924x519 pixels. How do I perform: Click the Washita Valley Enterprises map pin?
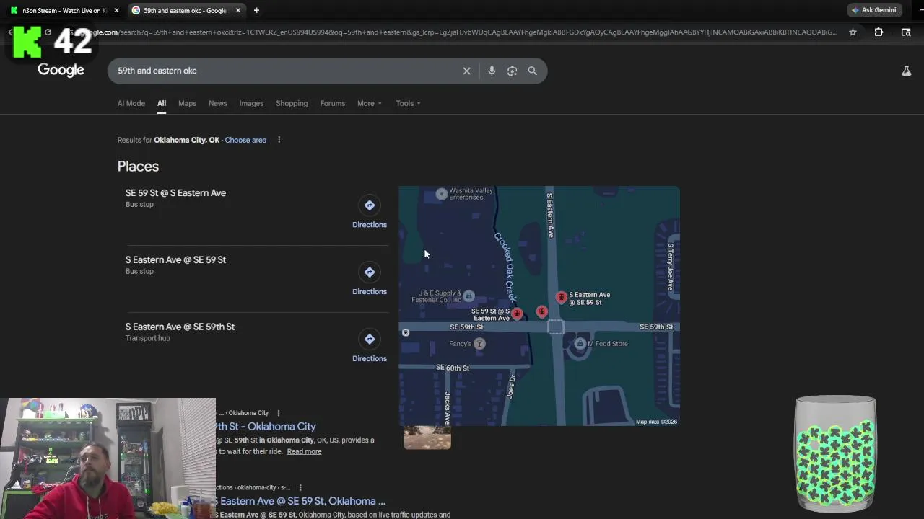click(x=442, y=194)
